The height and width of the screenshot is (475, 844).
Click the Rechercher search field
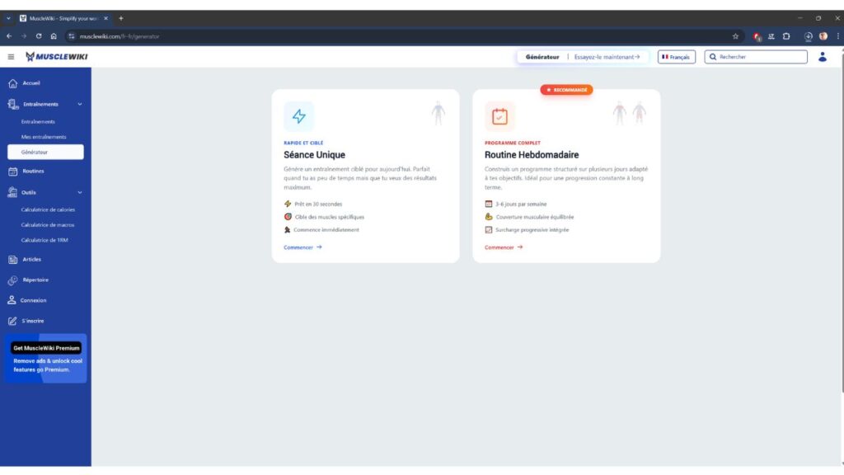coord(756,57)
